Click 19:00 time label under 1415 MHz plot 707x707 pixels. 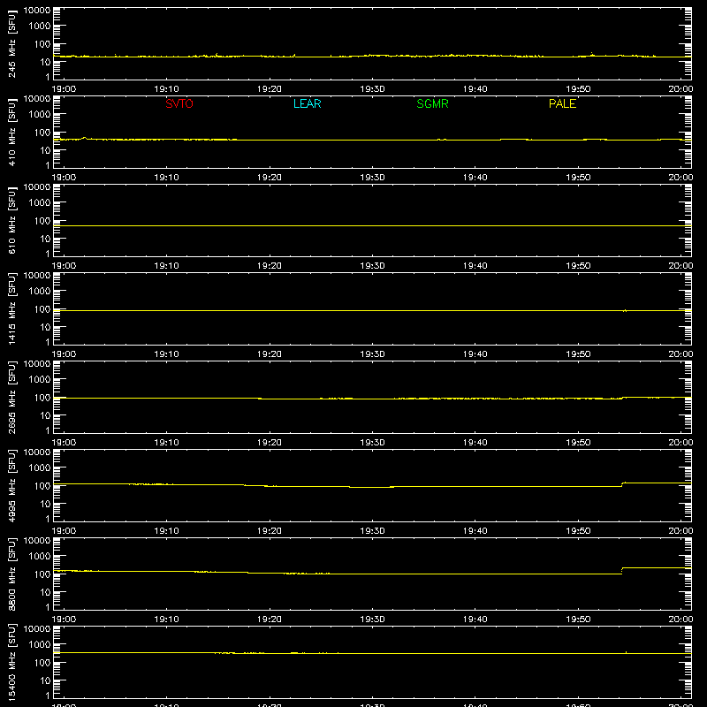click(x=64, y=354)
